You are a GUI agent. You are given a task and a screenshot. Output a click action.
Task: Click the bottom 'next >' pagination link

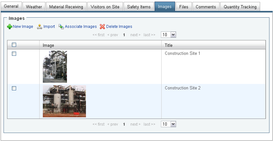point(135,124)
